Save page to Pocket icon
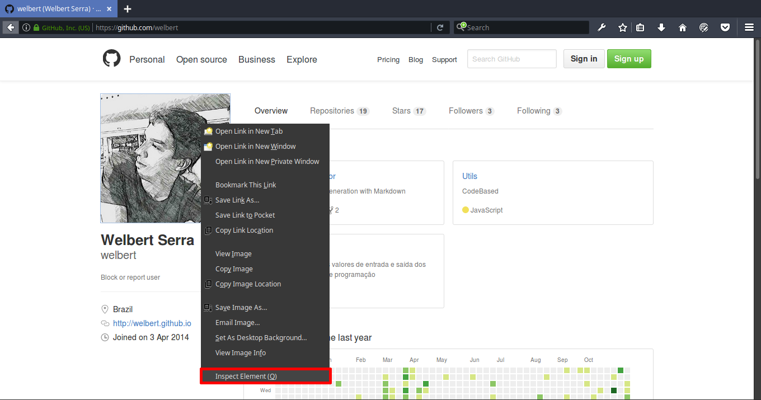Screen dimensions: 761x400 coord(725,27)
